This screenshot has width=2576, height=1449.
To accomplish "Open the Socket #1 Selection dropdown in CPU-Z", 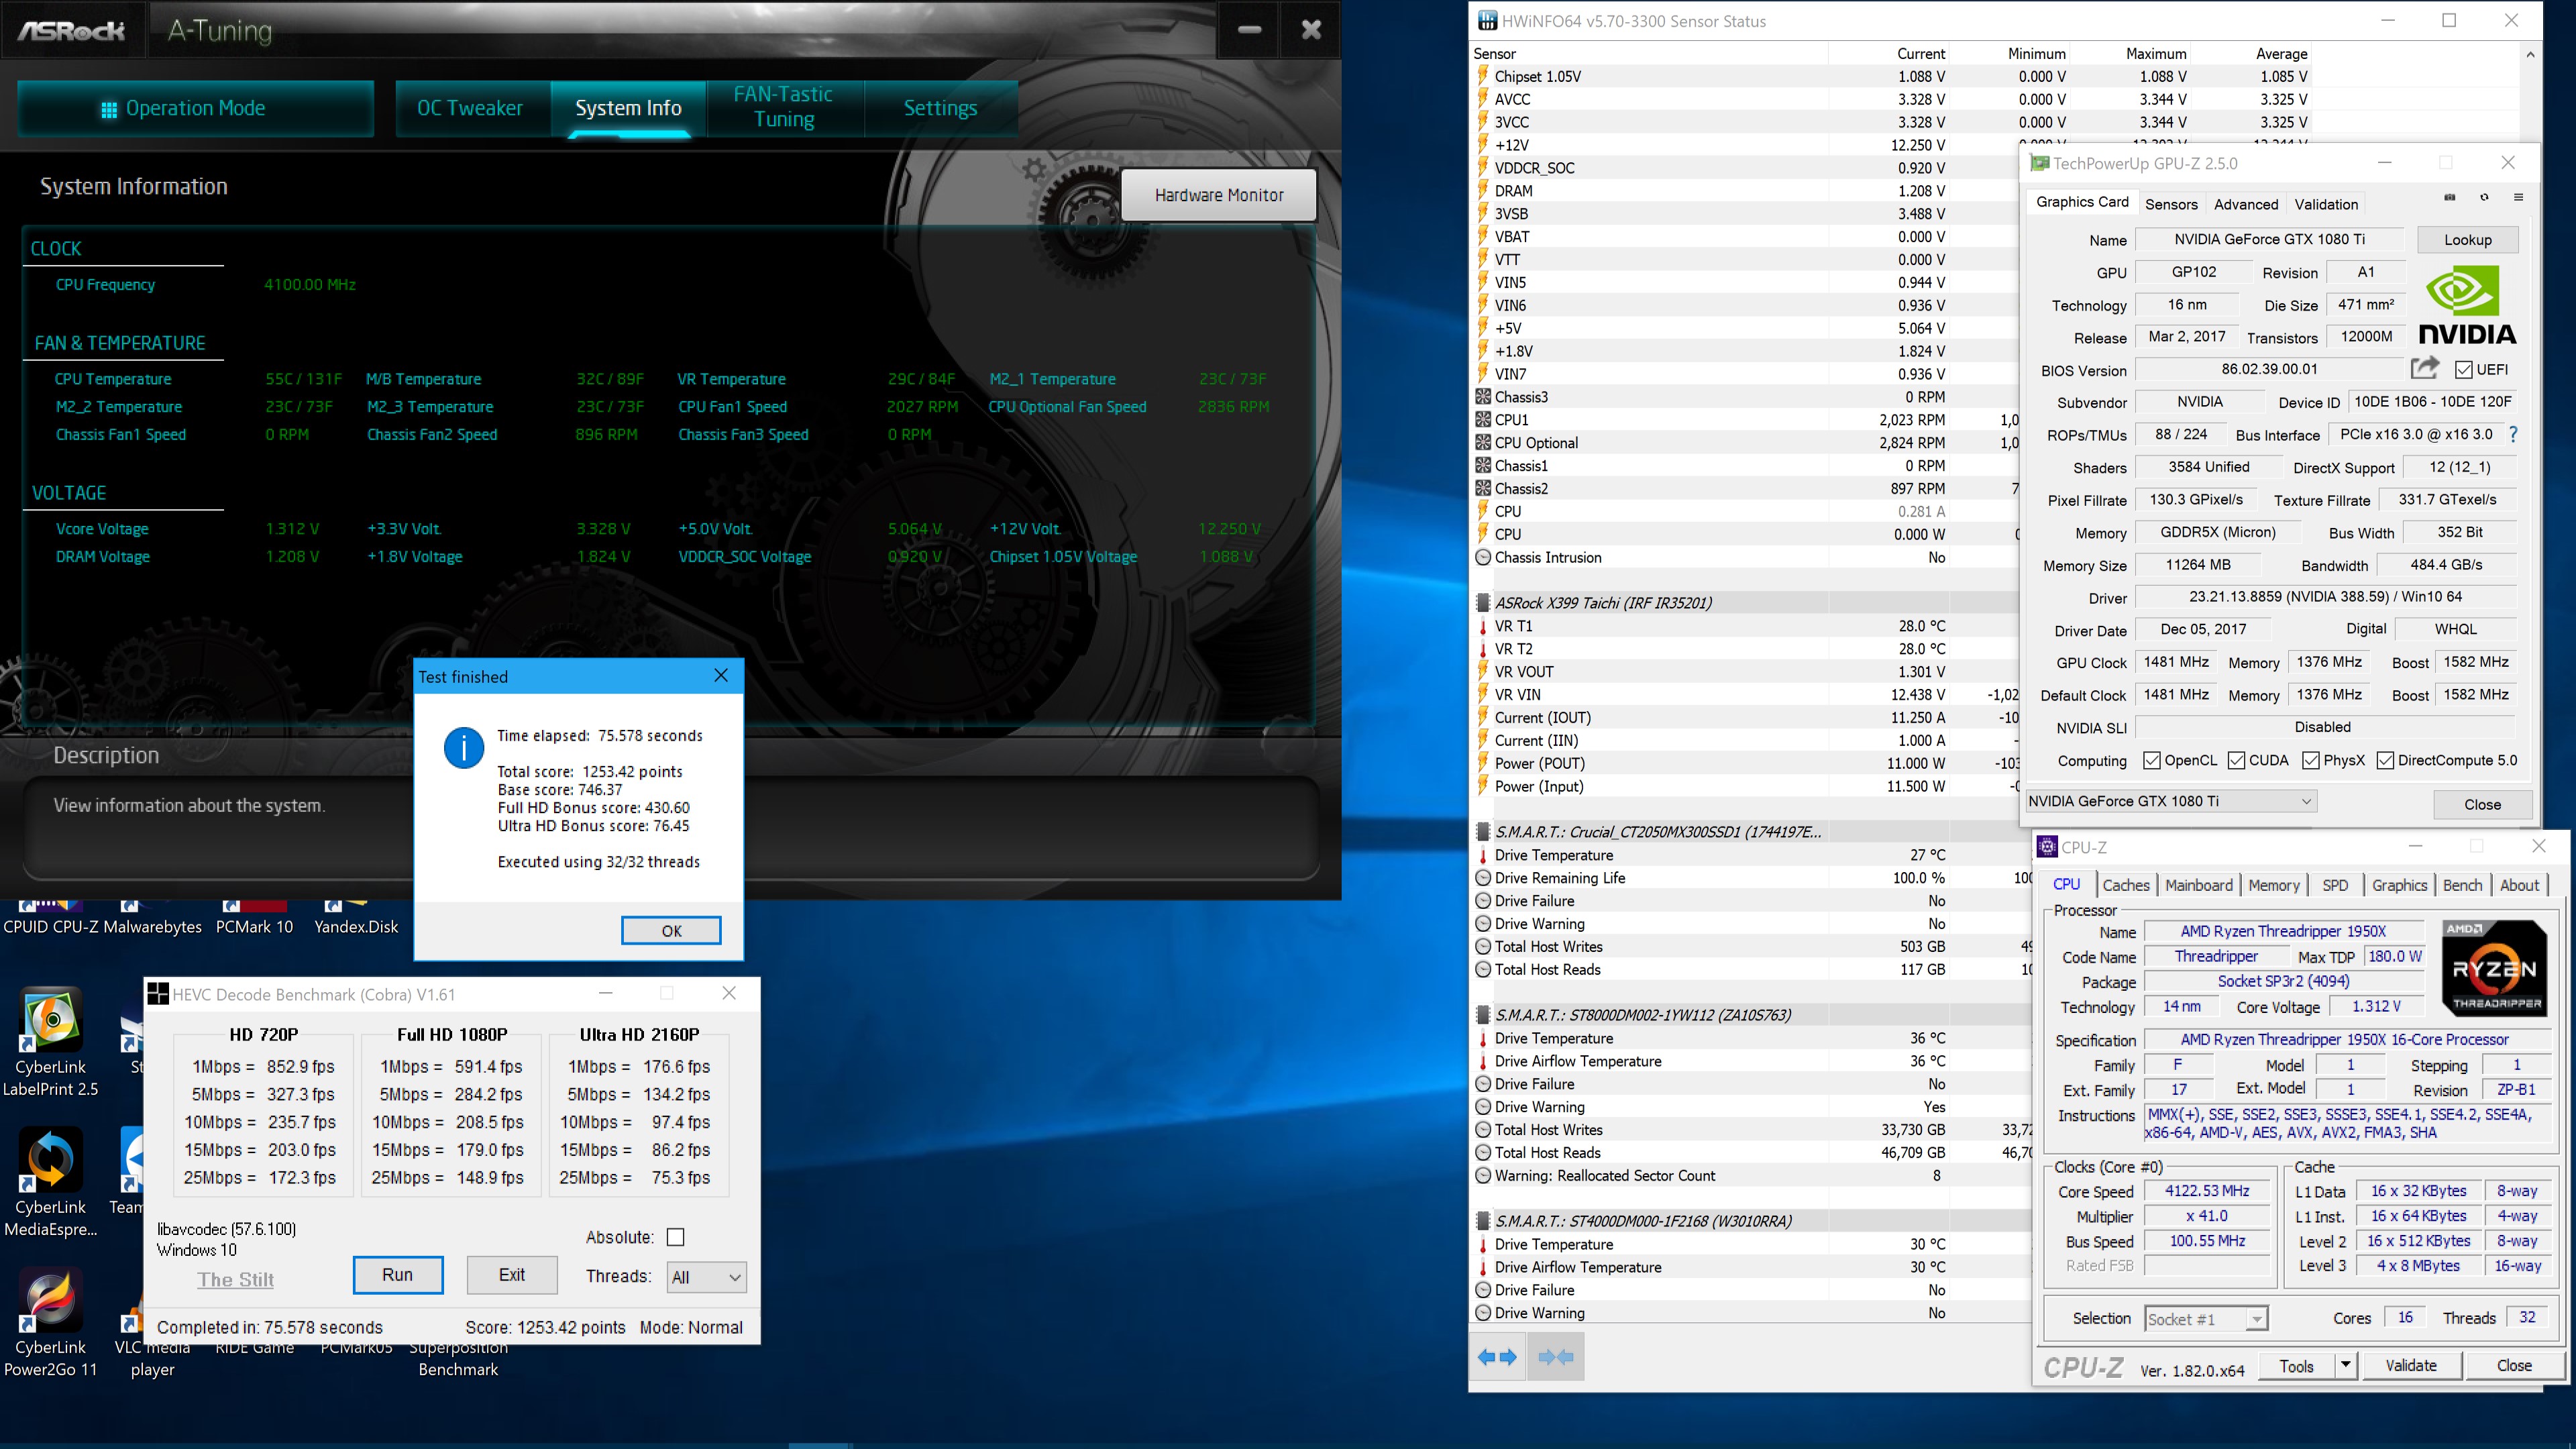I will pos(2206,1319).
